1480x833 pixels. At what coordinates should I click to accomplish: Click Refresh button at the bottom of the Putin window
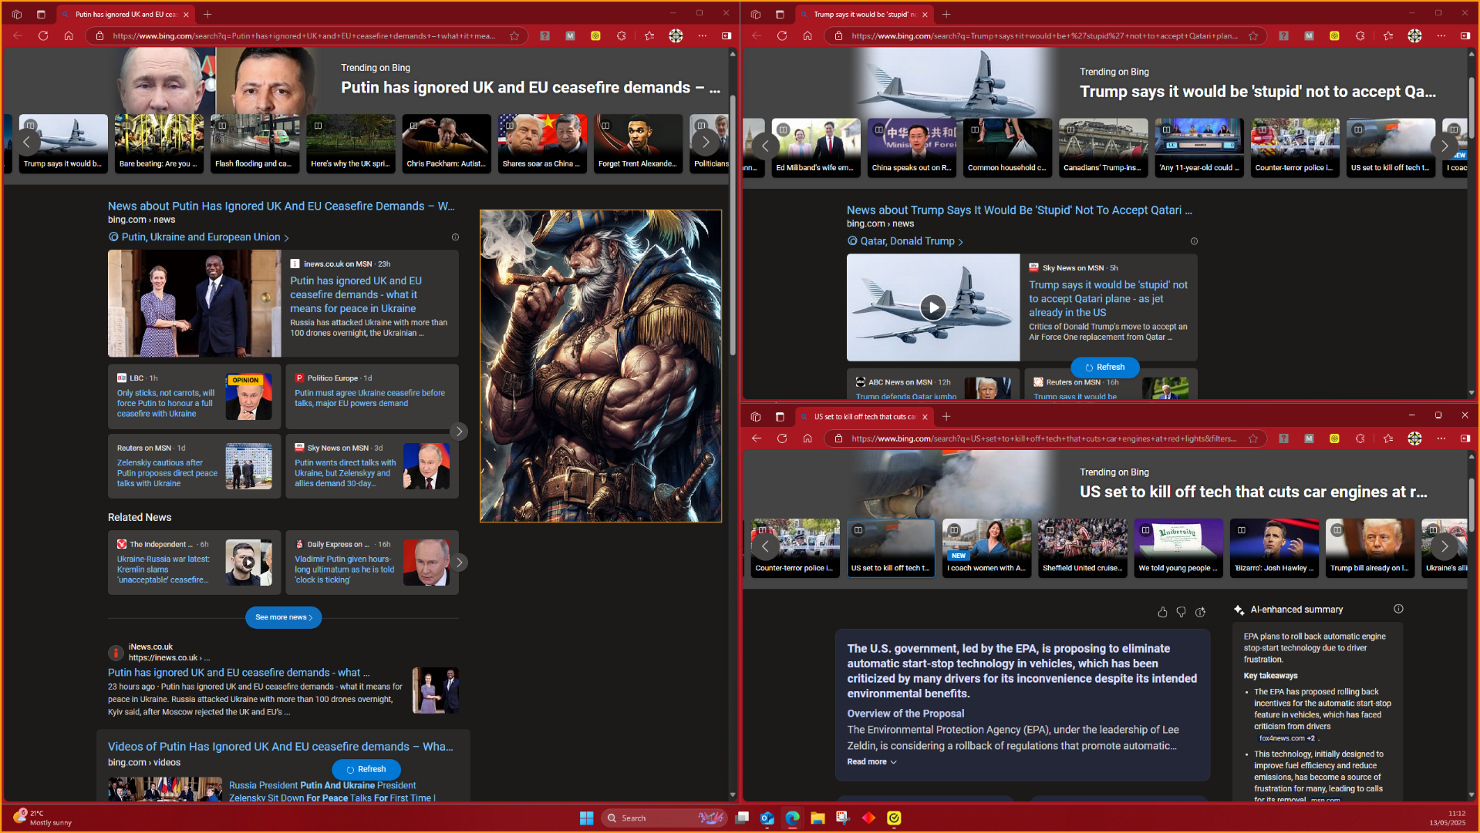click(366, 769)
